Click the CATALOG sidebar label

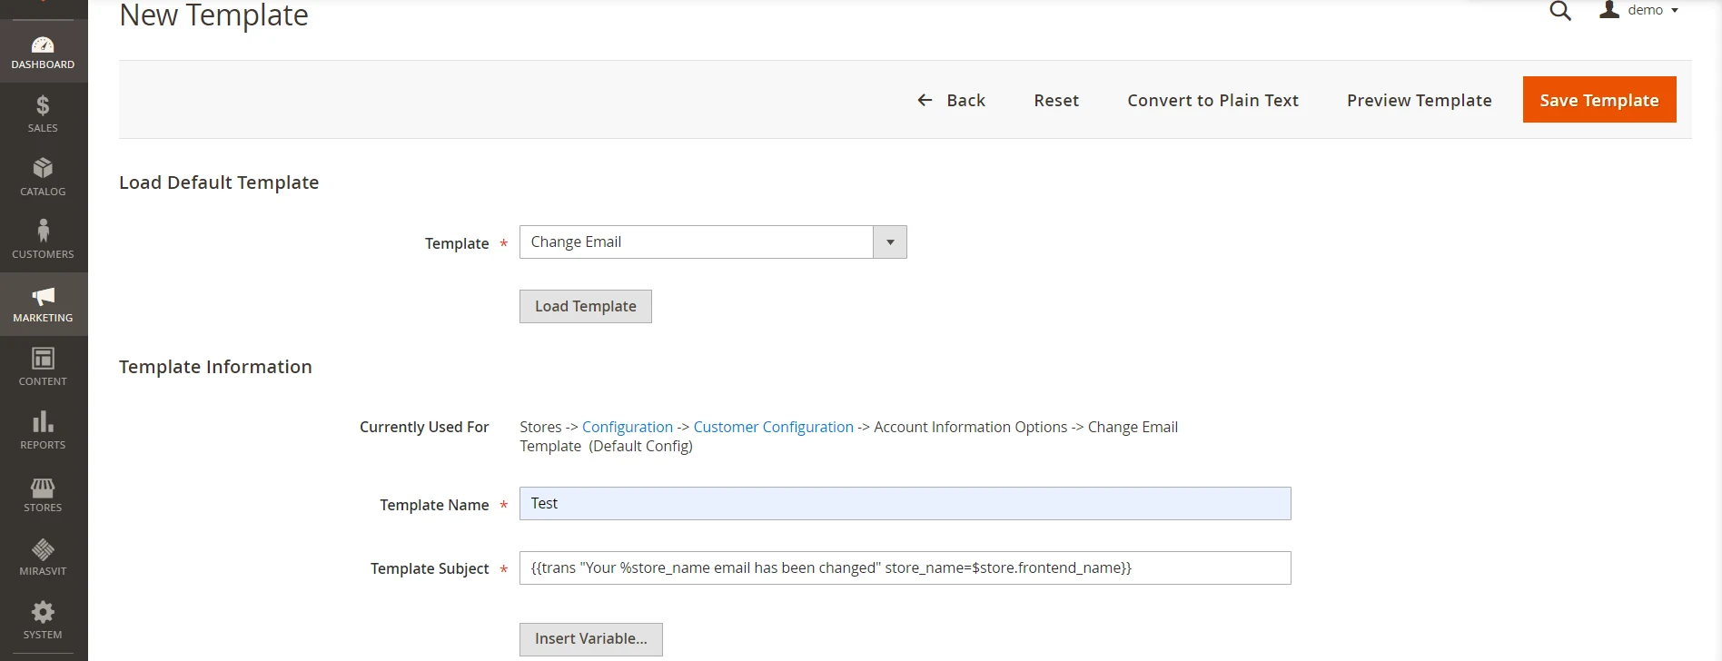[x=43, y=192]
